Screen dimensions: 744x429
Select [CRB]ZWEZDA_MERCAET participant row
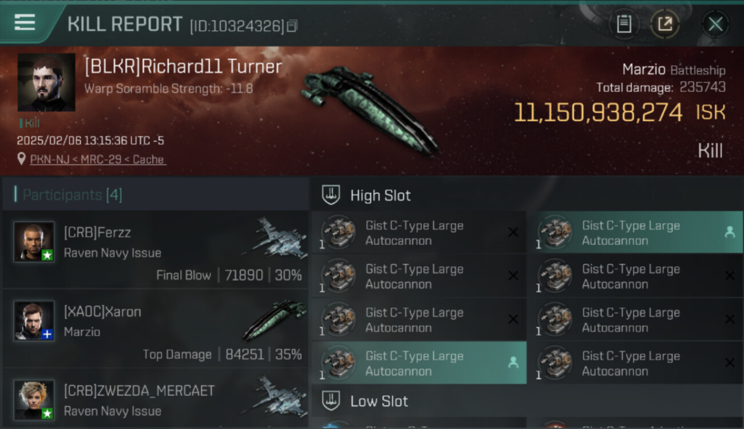pos(155,399)
